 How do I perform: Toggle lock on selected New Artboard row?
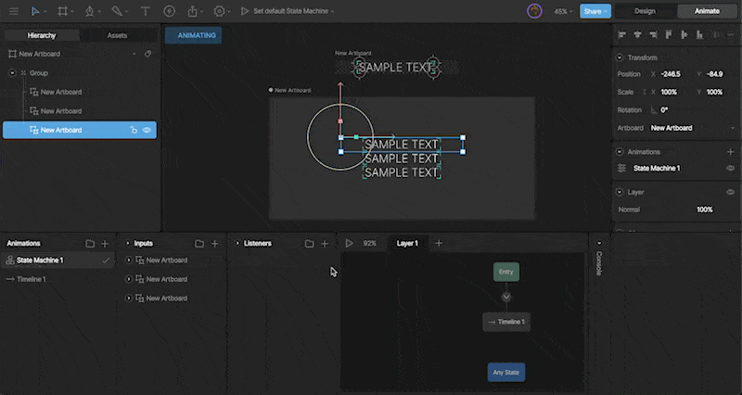[134, 130]
